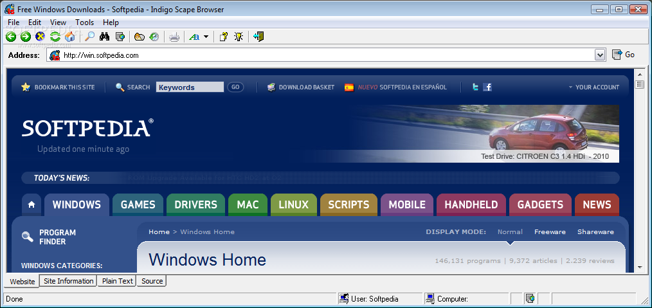Select the Gadgets category tab
Screen dimensions: 652x308
pyautogui.click(x=540, y=204)
